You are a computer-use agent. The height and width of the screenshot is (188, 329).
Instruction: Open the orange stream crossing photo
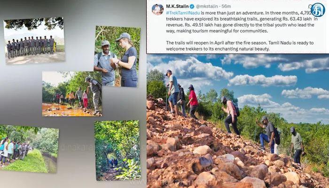72,94
